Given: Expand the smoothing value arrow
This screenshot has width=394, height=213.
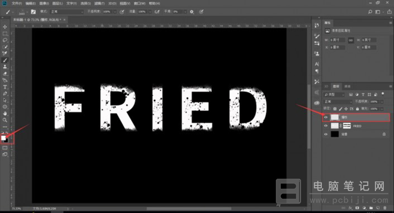Looking at the screenshot, I should tap(185, 12).
